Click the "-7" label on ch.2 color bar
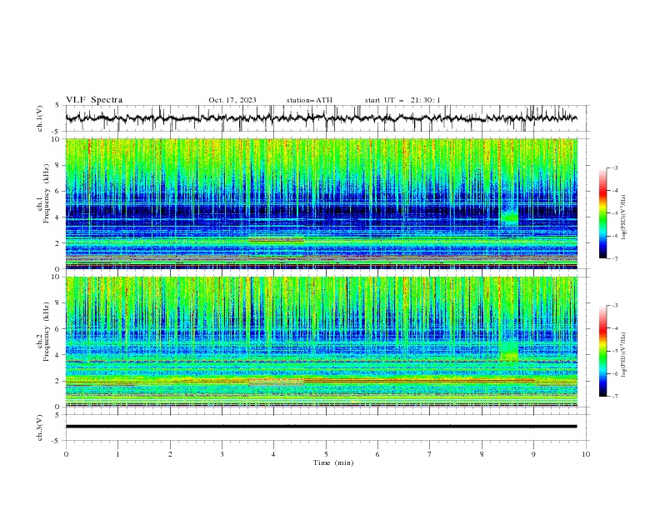Screen dimensions: 660x510 tap(614, 396)
